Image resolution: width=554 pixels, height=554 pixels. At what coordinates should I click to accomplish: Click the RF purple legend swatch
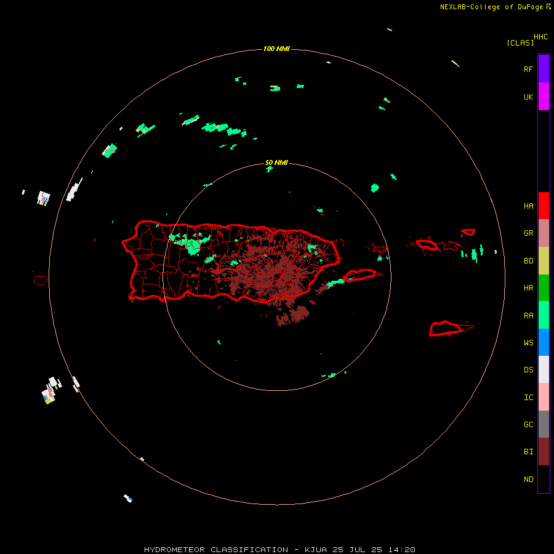[544, 69]
